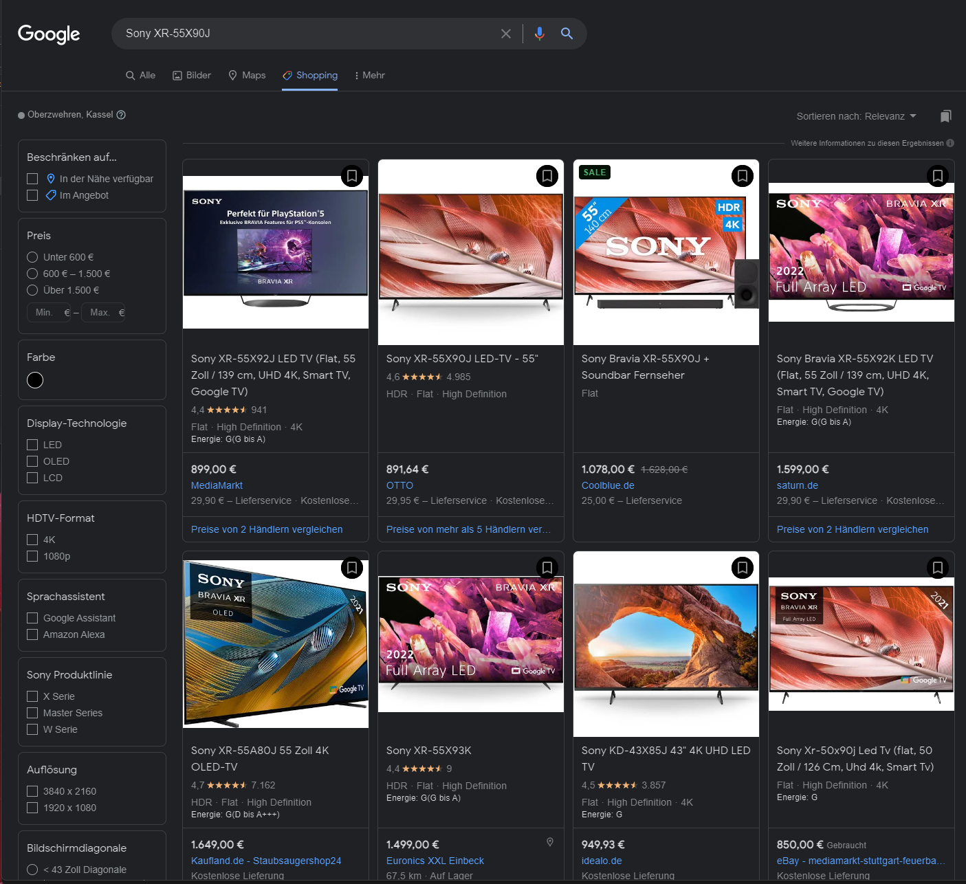966x884 pixels.
Task: Check the 3840 x 2160 resolution filter
Action: [x=32, y=791]
